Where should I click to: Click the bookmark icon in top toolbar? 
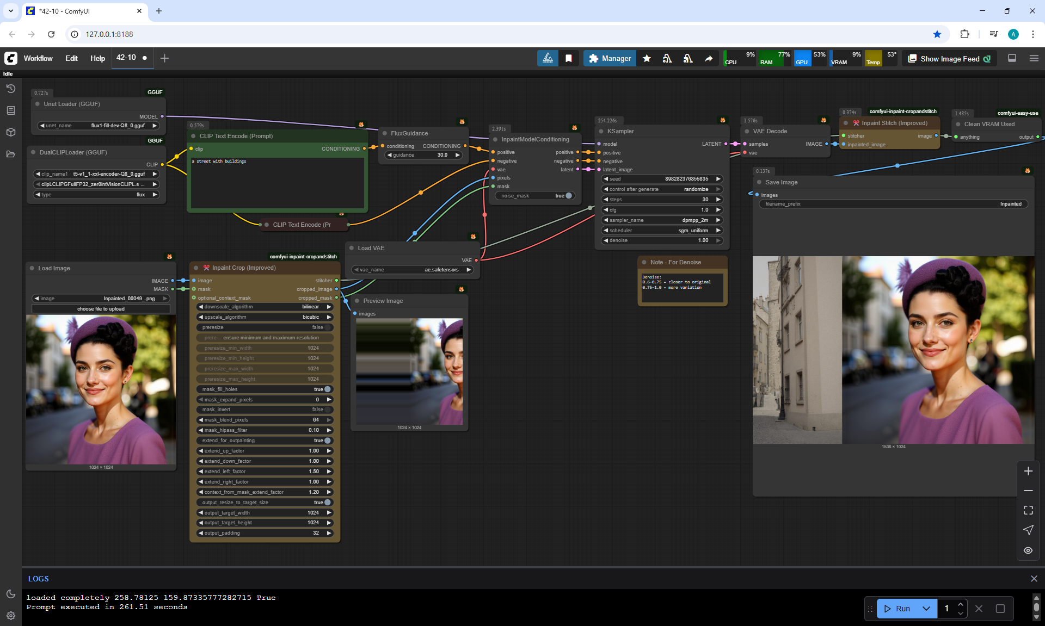(x=569, y=58)
